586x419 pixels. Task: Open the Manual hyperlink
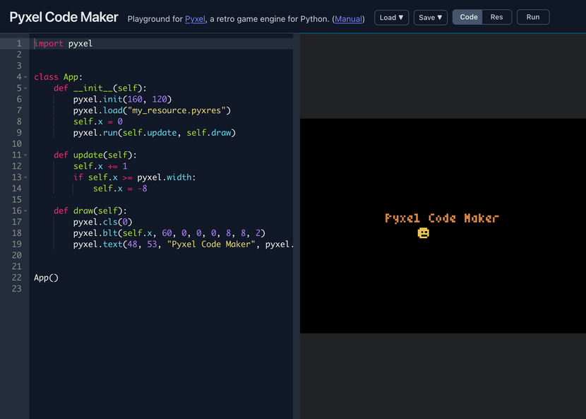pos(348,18)
